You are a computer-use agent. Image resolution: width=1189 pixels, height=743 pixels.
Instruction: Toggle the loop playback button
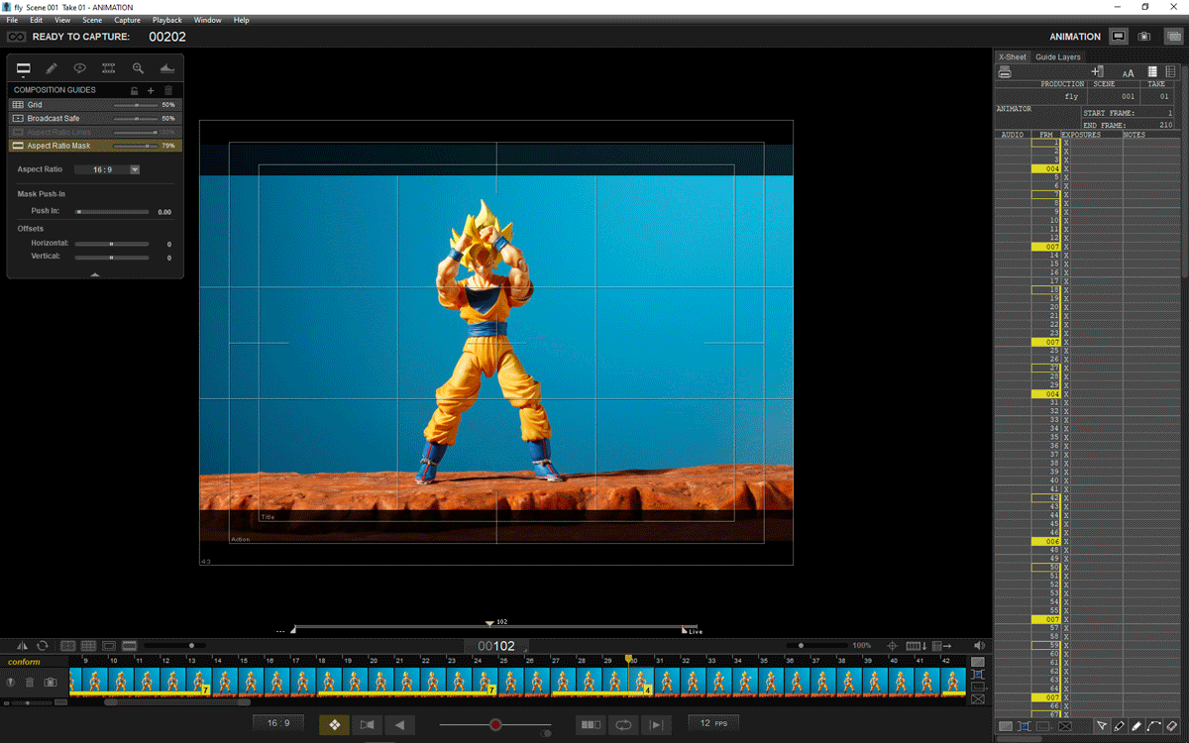tap(624, 725)
